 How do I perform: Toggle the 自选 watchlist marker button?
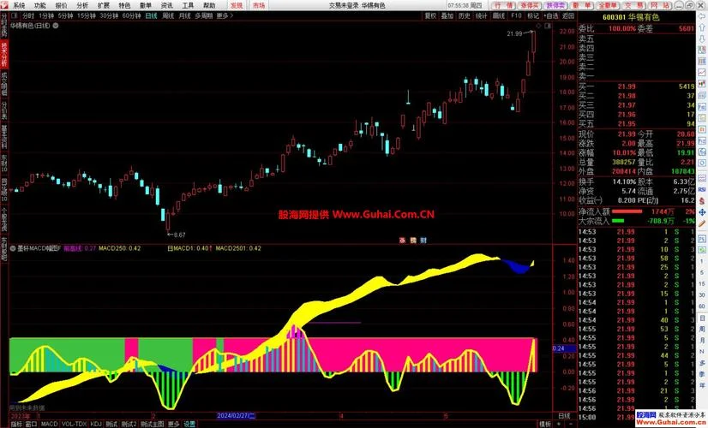(x=551, y=15)
